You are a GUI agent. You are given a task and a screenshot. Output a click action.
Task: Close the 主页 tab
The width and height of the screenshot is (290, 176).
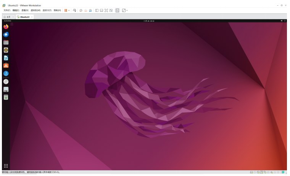pyautogui.click(x=13, y=17)
